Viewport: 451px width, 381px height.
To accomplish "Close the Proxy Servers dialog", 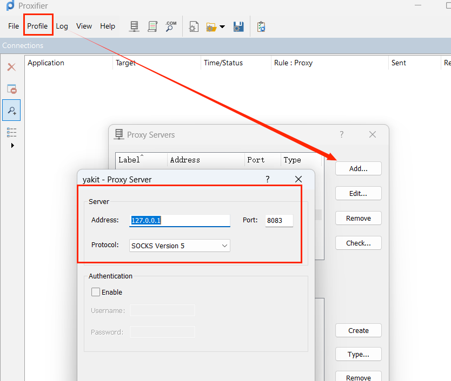I will (373, 134).
